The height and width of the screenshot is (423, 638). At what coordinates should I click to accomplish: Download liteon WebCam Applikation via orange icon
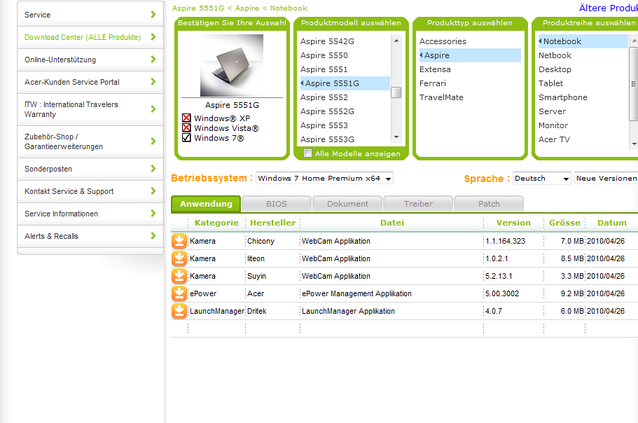(179, 258)
